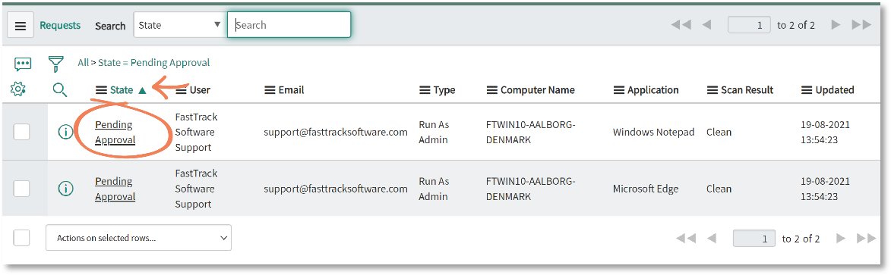891x275 pixels.
Task: Preview the Windows Notepad request info icon
Action: (66, 132)
